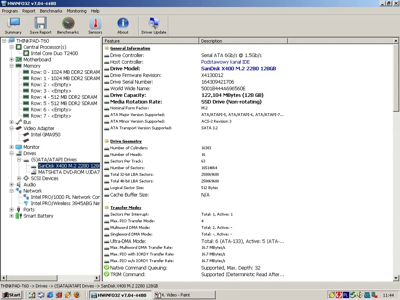Select the THINKPAD-T60 root node
Image resolution: width=400 pixels, height=300 pixels.
pos(33,41)
